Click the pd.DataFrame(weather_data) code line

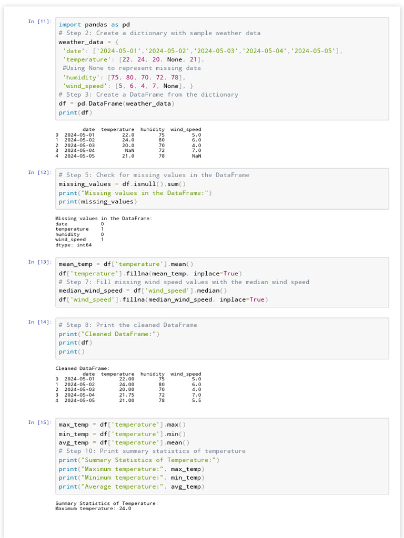click(116, 104)
